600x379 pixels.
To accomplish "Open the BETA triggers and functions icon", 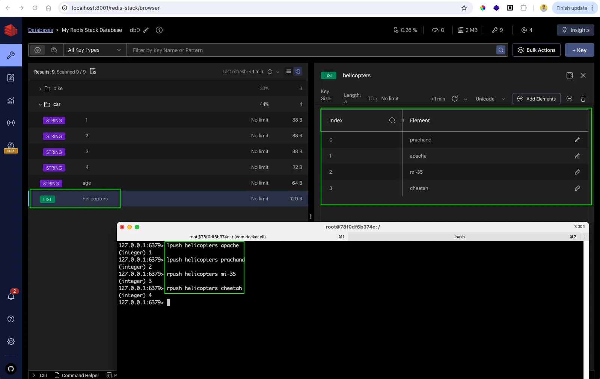I will click(x=11, y=147).
